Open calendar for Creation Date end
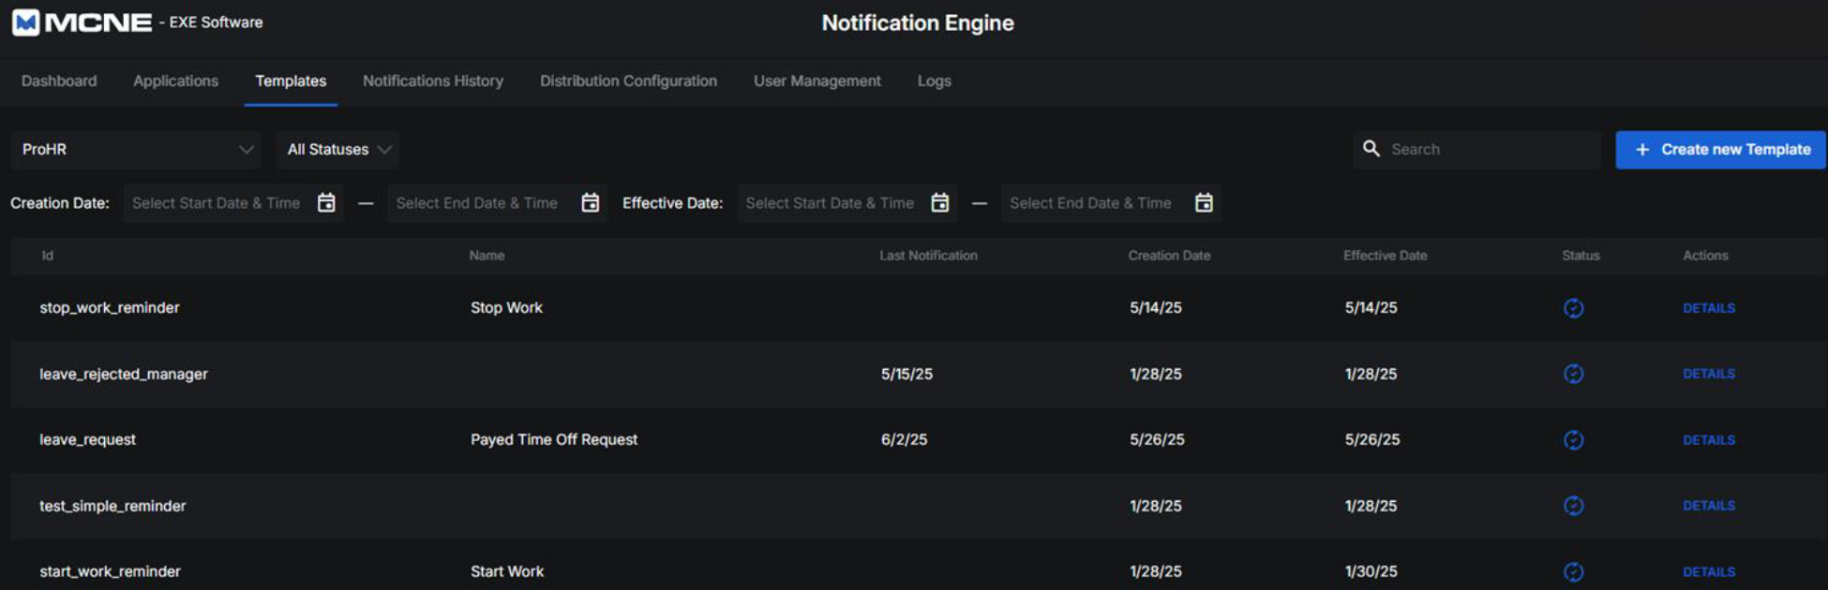This screenshot has width=1828, height=590. click(590, 203)
